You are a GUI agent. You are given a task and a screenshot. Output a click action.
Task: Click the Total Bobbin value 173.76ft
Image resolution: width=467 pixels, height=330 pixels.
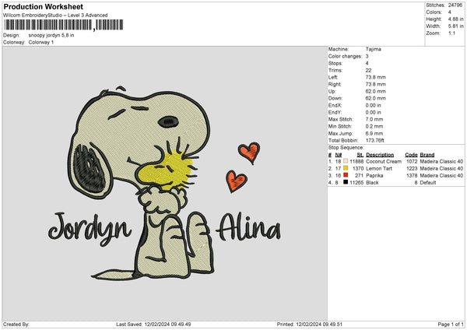click(375, 140)
